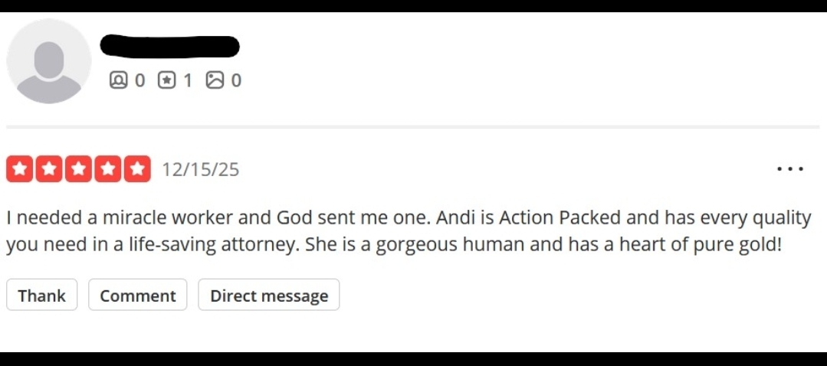This screenshot has height=366, width=827.
Task: Click the photo count number 0
Action: click(236, 80)
